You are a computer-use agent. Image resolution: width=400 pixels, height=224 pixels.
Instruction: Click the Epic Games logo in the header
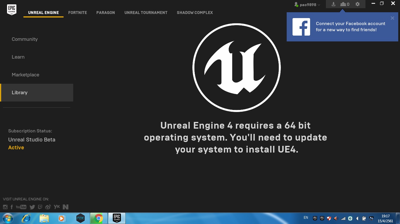[11, 10]
